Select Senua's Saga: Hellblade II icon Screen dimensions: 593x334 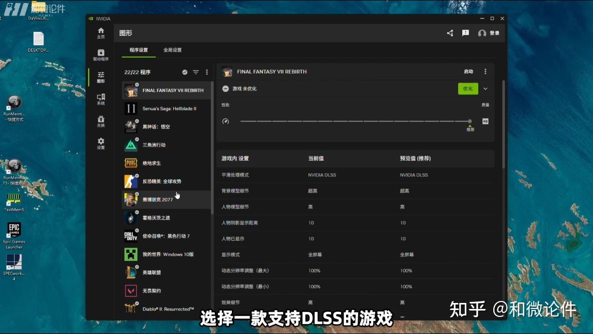tap(131, 109)
